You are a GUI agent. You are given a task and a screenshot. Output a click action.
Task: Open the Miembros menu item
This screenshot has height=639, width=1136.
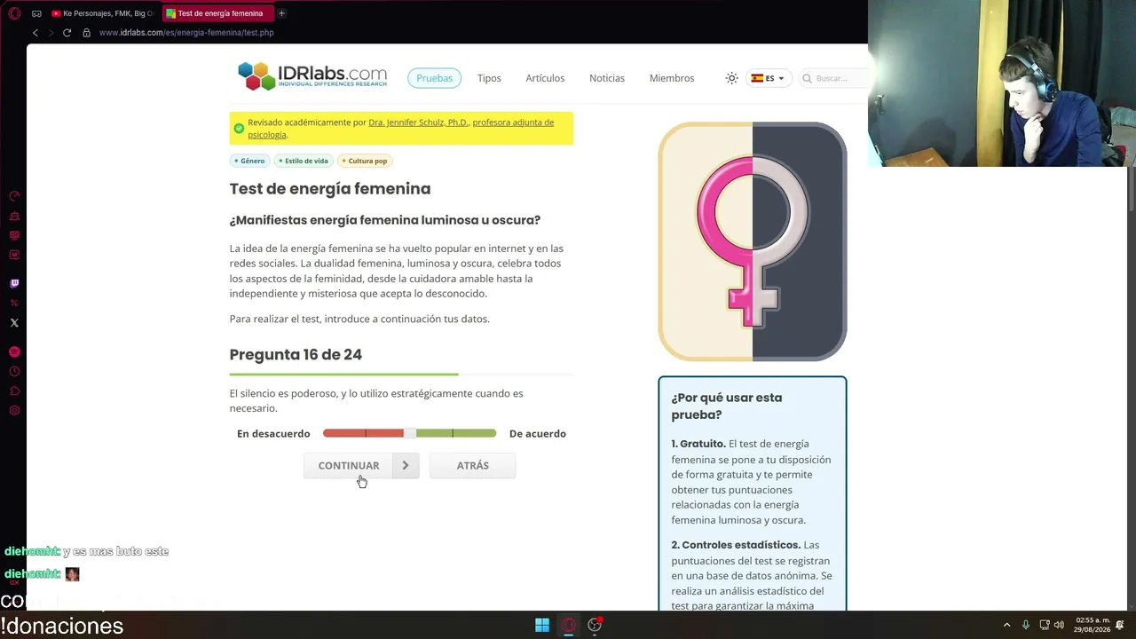(672, 78)
